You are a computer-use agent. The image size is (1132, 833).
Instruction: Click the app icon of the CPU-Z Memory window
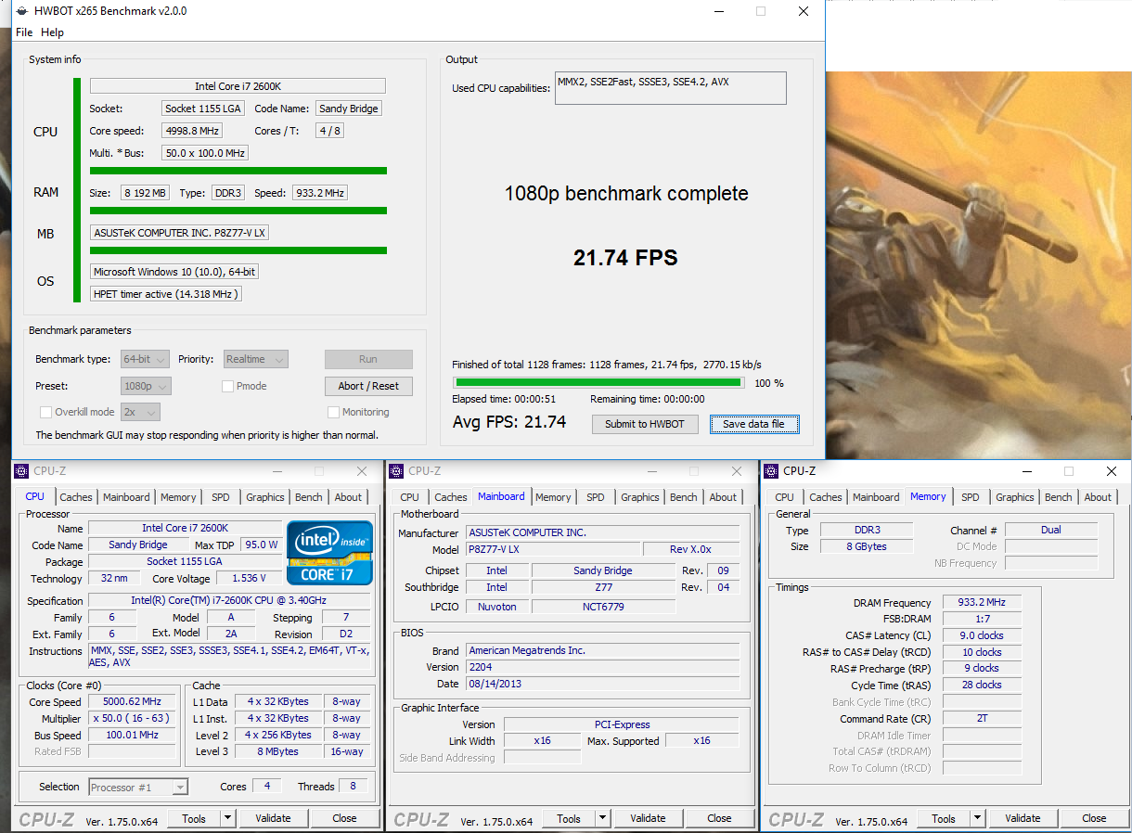(x=771, y=471)
